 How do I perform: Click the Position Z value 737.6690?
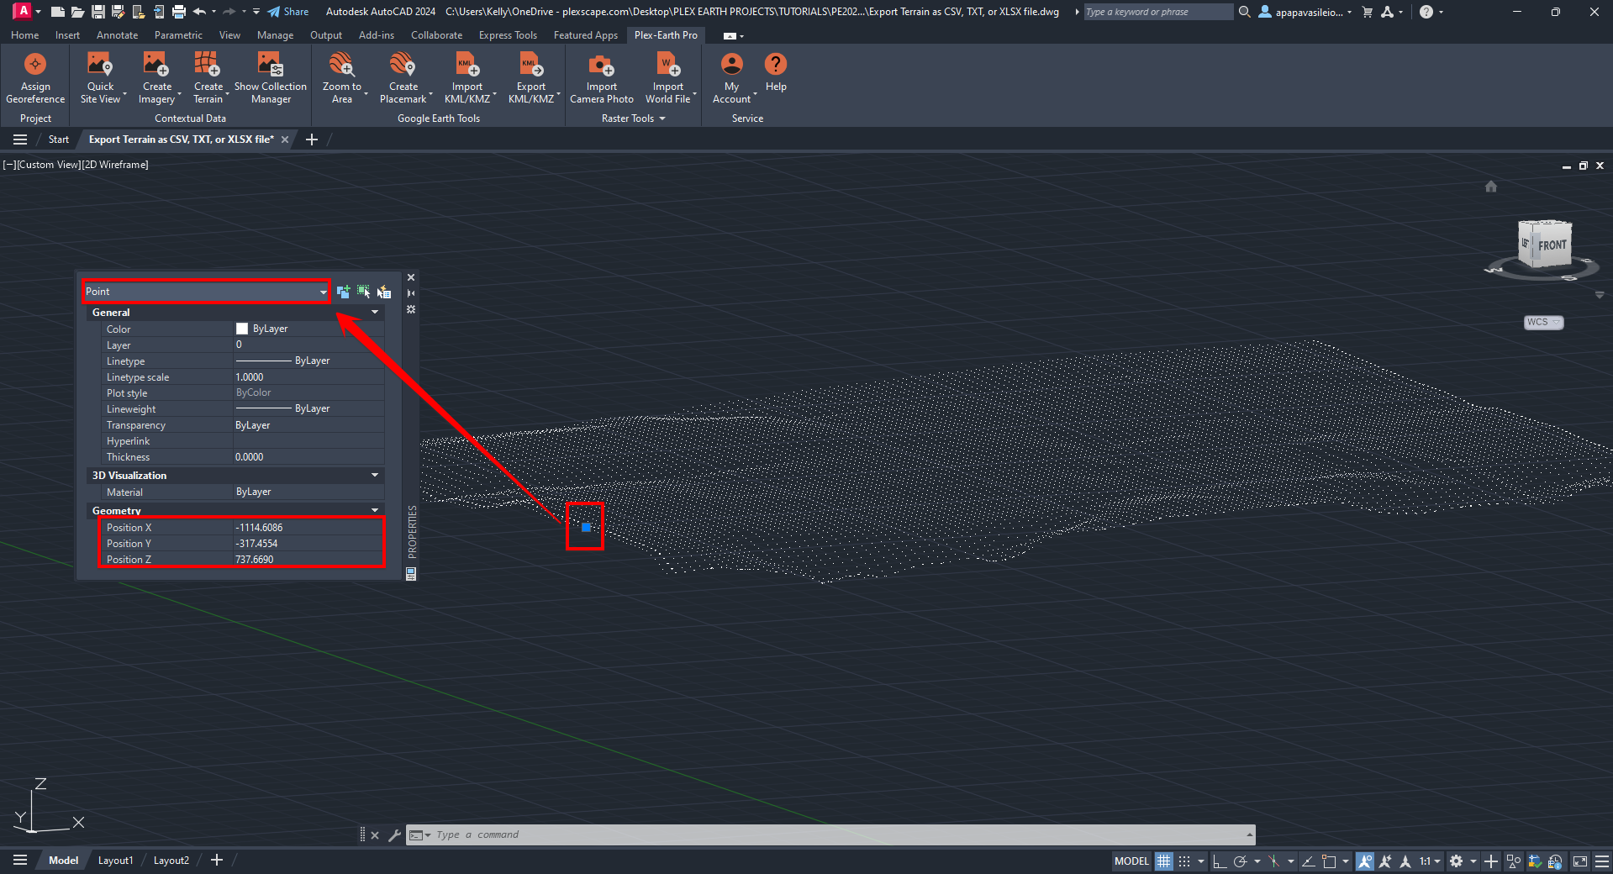255,560
